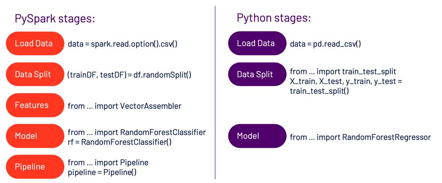
Task: Click the purple Model pill in Python column
Action: [x=257, y=136]
